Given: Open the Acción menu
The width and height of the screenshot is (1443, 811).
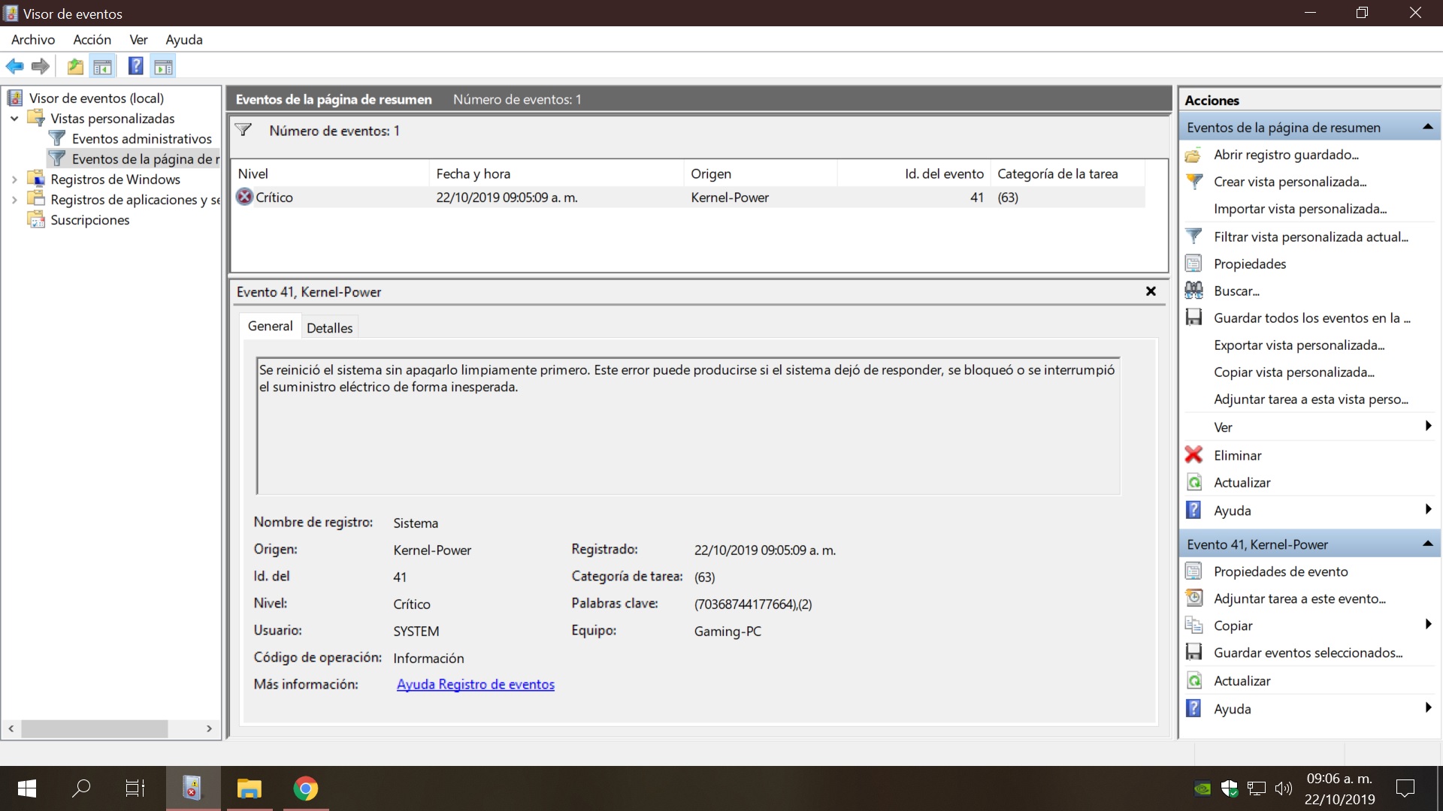Looking at the screenshot, I should pos(92,40).
